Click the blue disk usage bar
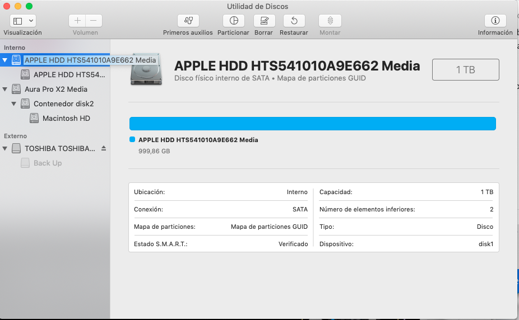 (312, 124)
